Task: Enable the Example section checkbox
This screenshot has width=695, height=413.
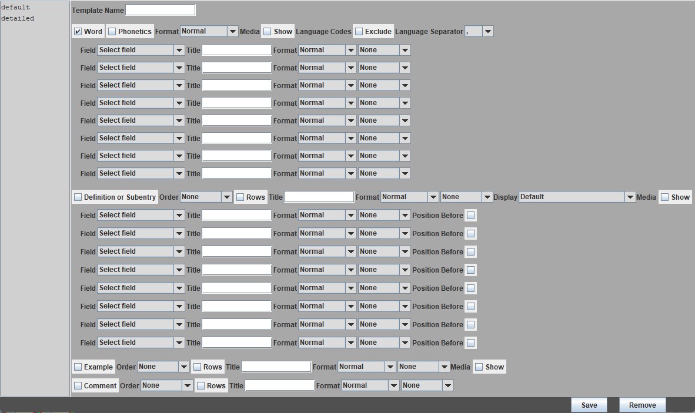Action: [78, 366]
